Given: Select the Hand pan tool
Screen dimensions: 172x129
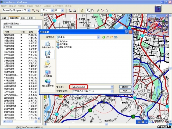Looking at the screenshot, I should tap(92, 10).
